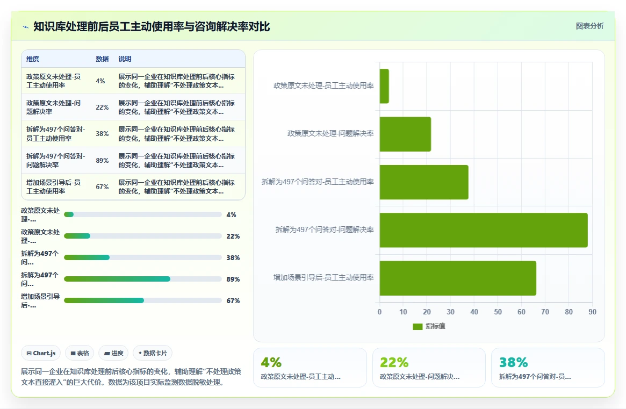Click the description paragraph below the tags
This screenshot has height=409, width=626.
pyautogui.click(x=131, y=377)
